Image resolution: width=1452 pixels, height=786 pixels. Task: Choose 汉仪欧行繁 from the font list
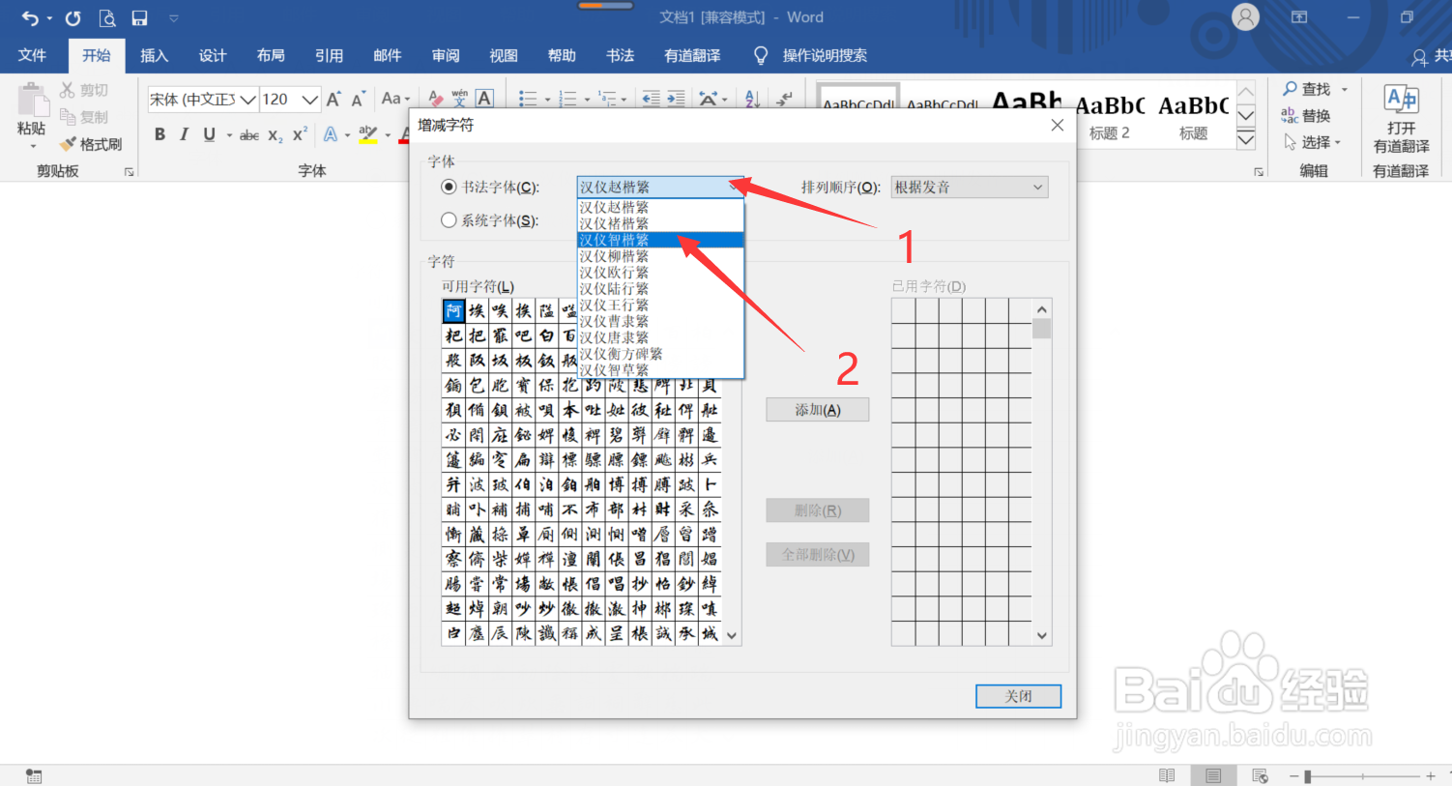(660, 273)
